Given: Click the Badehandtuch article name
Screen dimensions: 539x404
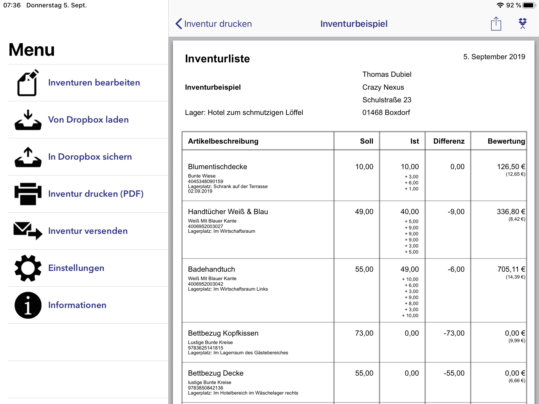Looking at the screenshot, I should 211,269.
